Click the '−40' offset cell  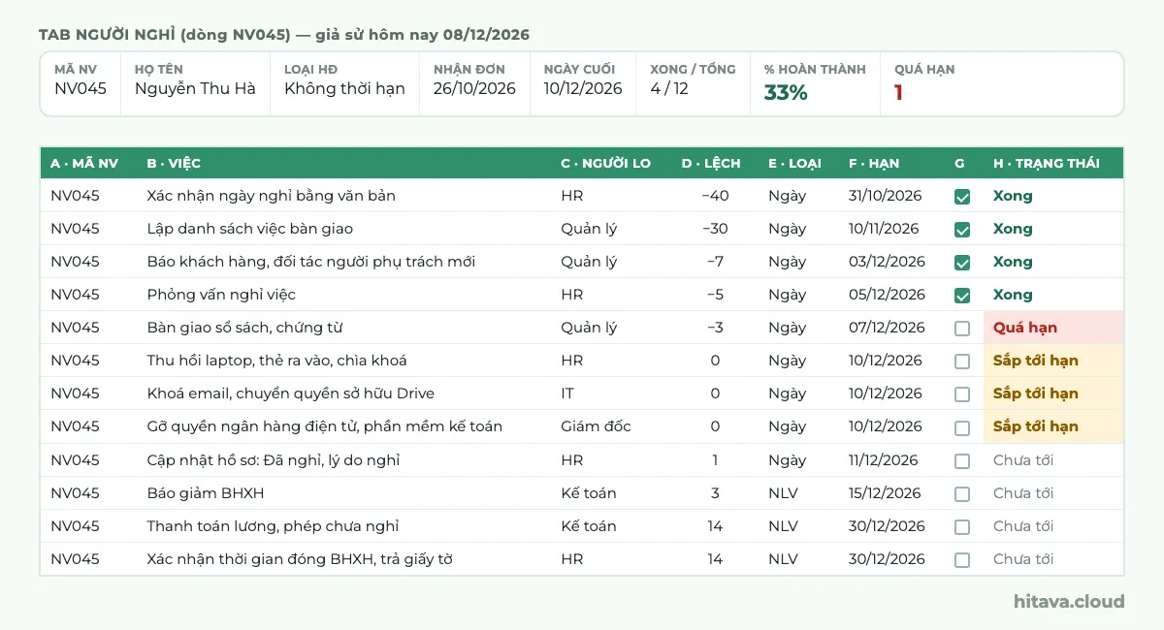(715, 196)
